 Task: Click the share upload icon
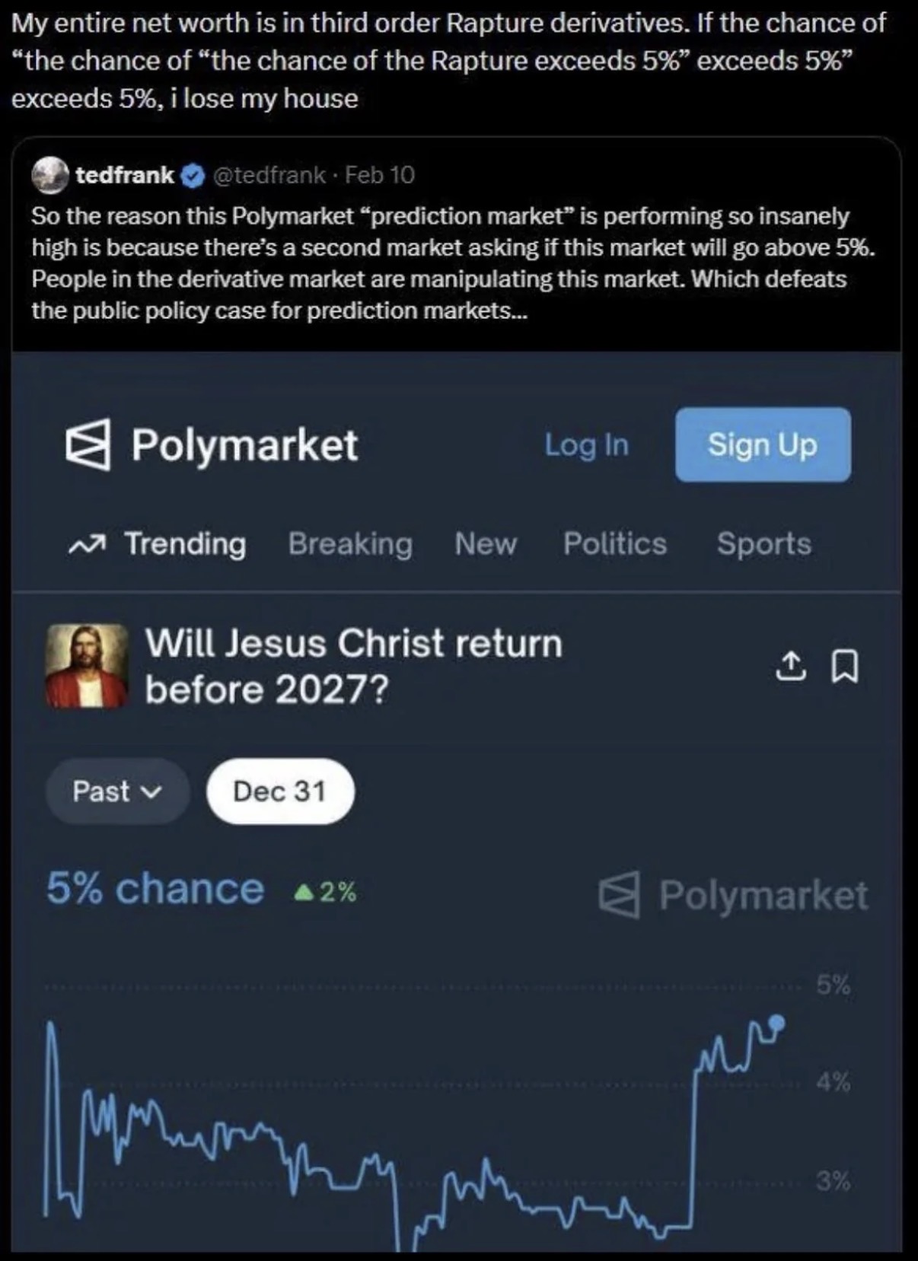(x=791, y=666)
